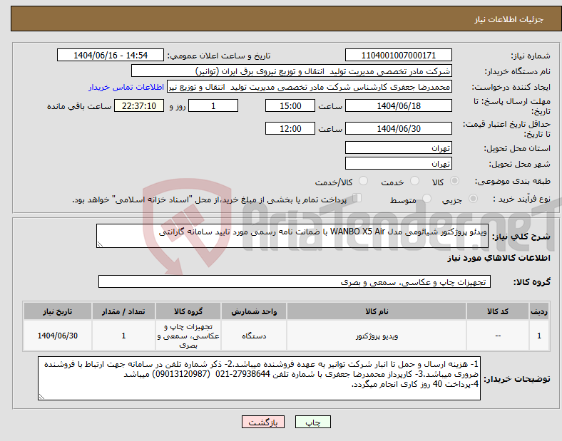The image size is (562, 441).
Task: Click the دستگاه unit cell
Action: 254,336
